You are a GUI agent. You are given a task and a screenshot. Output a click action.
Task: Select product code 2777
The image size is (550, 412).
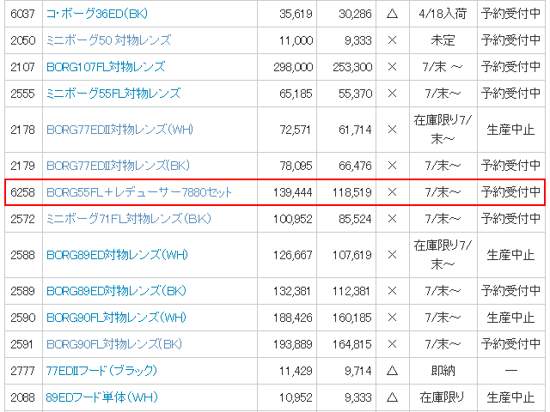click(23, 371)
